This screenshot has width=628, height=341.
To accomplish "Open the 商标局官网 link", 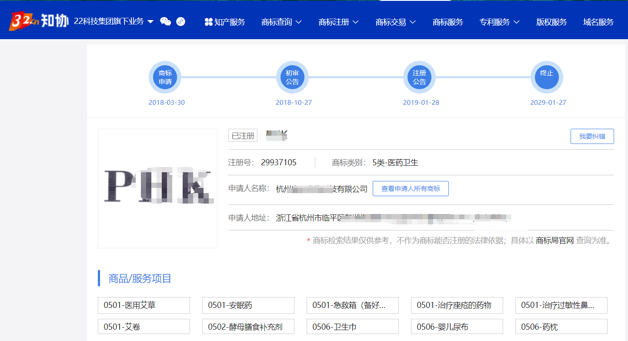I will point(555,241).
